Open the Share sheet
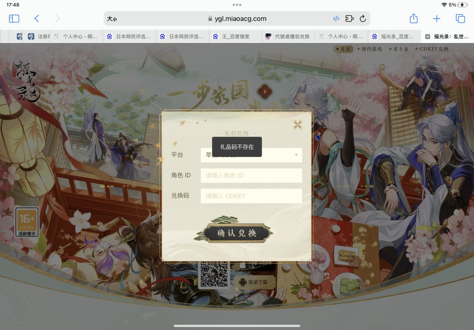The image size is (474, 330). pos(413,18)
